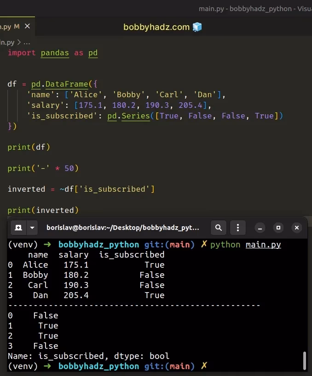Click the terminal title borislav@borislav path
Image resolution: width=312 pixels, height=376 pixels.
click(122, 228)
